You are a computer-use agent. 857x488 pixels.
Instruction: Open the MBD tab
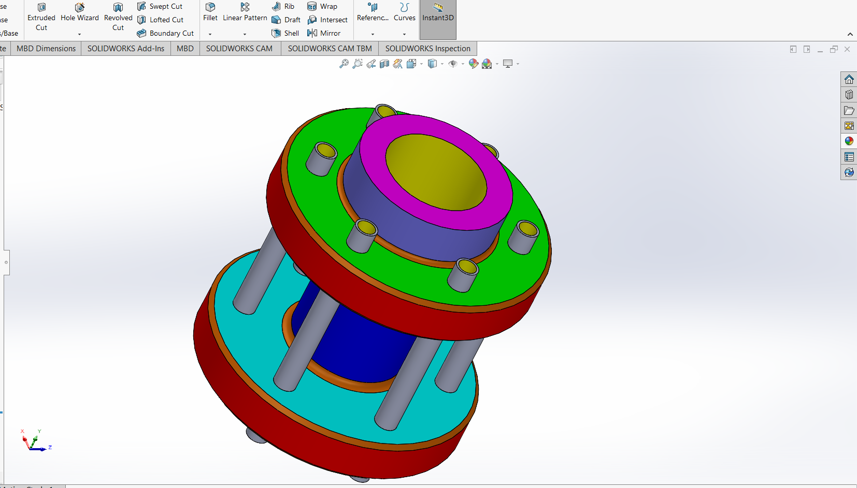pos(185,49)
